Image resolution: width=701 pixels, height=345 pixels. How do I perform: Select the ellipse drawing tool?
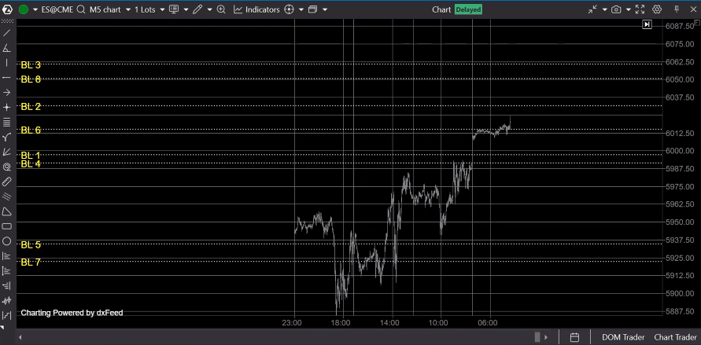pyautogui.click(x=7, y=241)
